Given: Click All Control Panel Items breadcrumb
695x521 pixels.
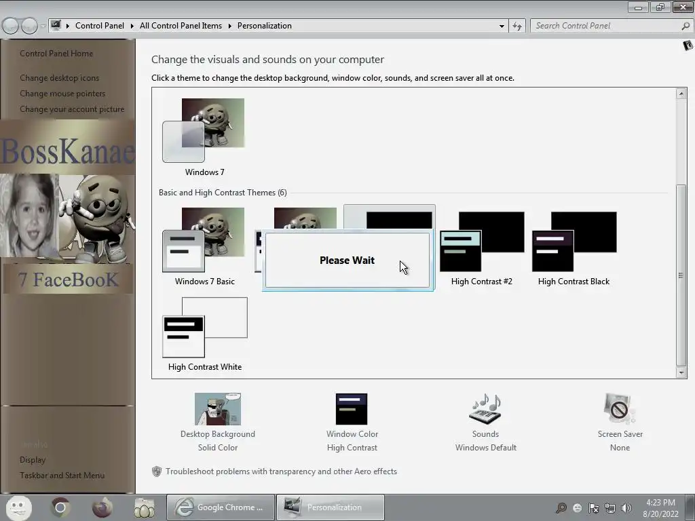Looking at the screenshot, I should pos(181,26).
